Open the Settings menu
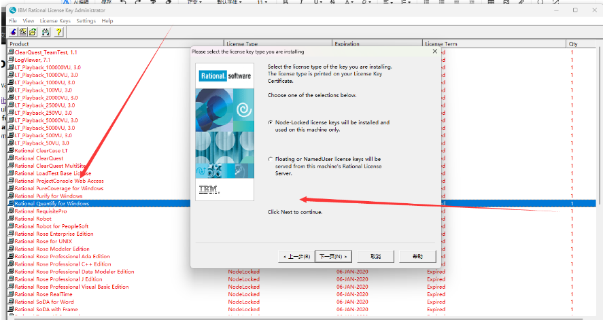This screenshot has width=603, height=320. point(86,21)
